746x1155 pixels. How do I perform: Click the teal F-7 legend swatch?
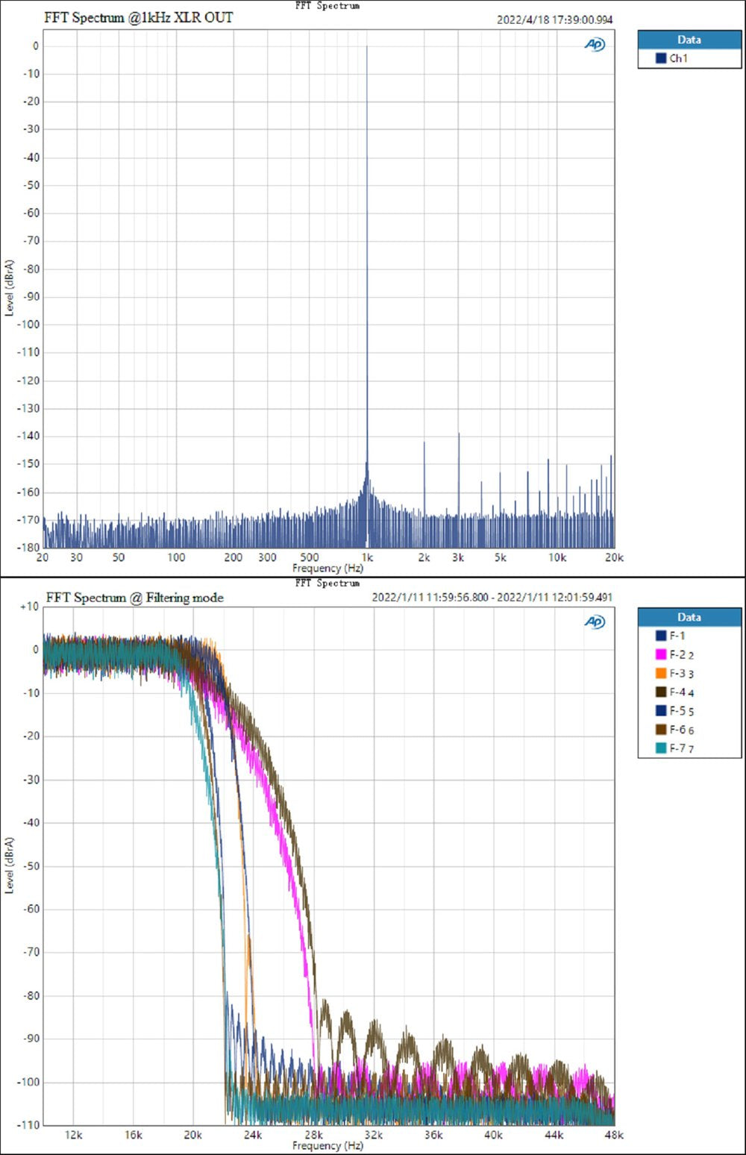[x=660, y=748]
